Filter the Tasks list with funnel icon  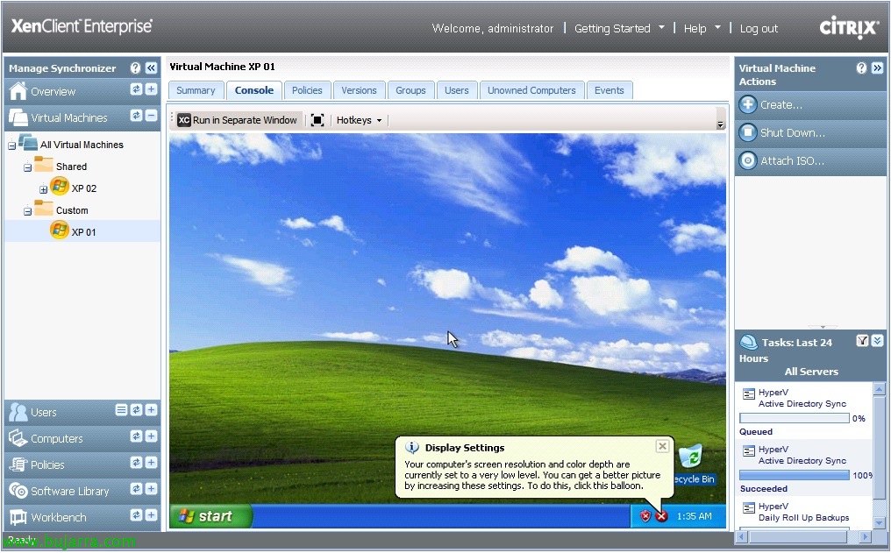(862, 340)
